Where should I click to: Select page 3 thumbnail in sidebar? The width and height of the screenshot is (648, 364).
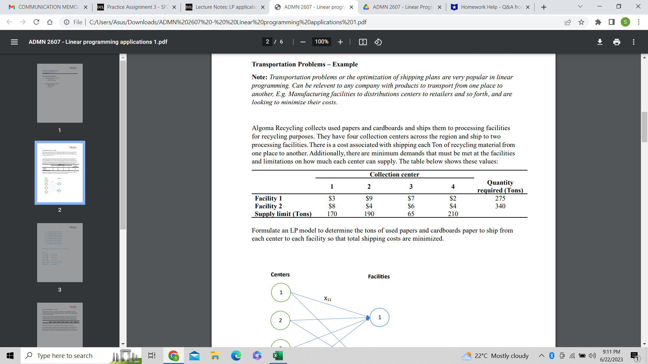59,252
